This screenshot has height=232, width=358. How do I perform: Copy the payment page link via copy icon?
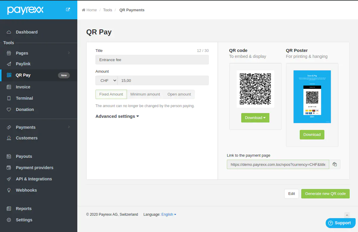[x=335, y=164]
